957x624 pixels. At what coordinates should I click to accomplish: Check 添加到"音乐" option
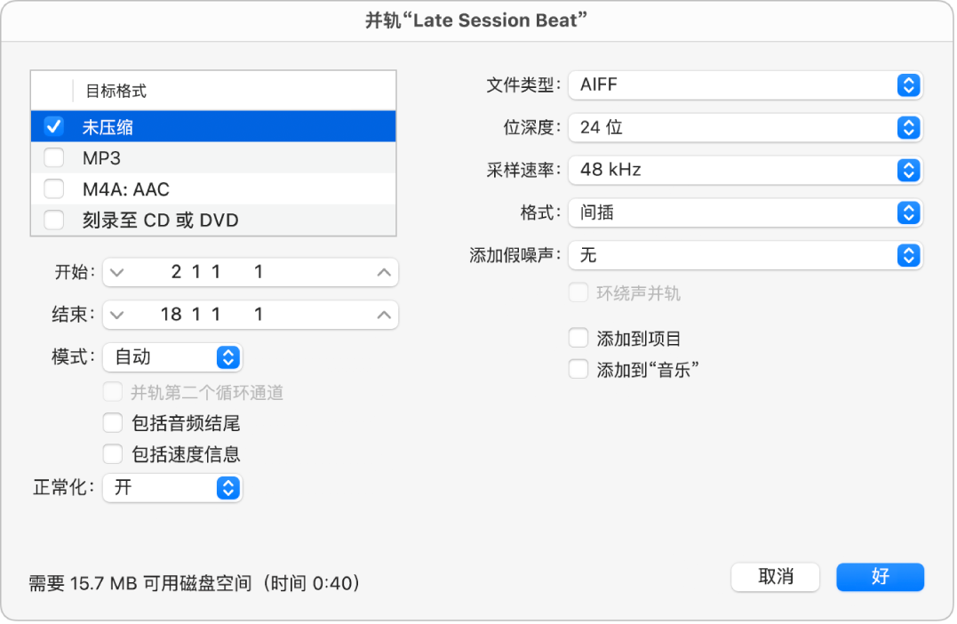click(x=578, y=369)
